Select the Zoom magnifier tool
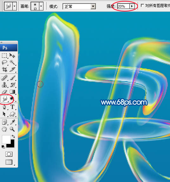 [12, 129]
